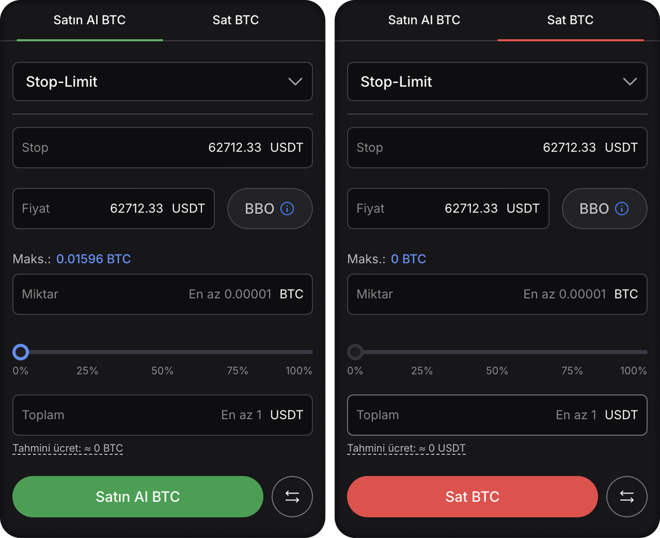Image resolution: width=660 pixels, height=538 pixels.
Task: Click the red Sat BTC button
Action: [x=472, y=496]
